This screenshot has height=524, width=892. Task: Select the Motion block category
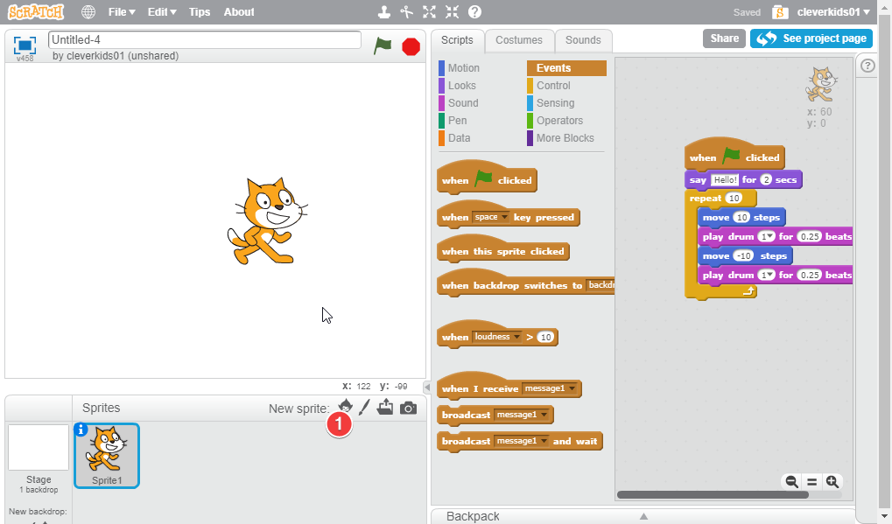pyautogui.click(x=463, y=68)
